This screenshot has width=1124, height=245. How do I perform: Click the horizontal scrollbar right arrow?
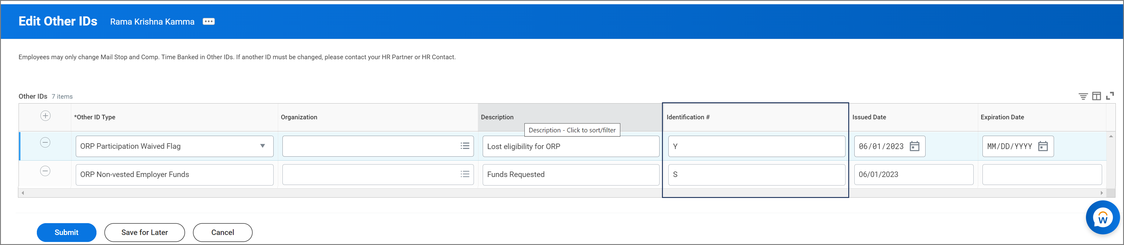(x=1101, y=193)
